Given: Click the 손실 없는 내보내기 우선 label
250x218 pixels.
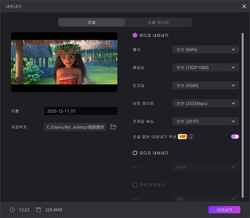Looking at the screenshot, I should (x=155, y=137).
